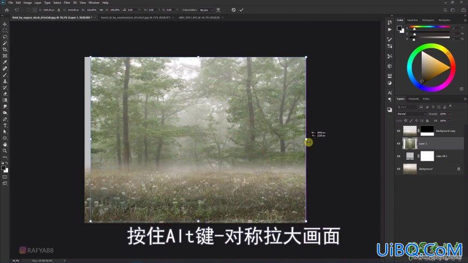The width and height of the screenshot is (468, 263).
Task: Toggle lock all padlock icon
Action: (427, 120)
